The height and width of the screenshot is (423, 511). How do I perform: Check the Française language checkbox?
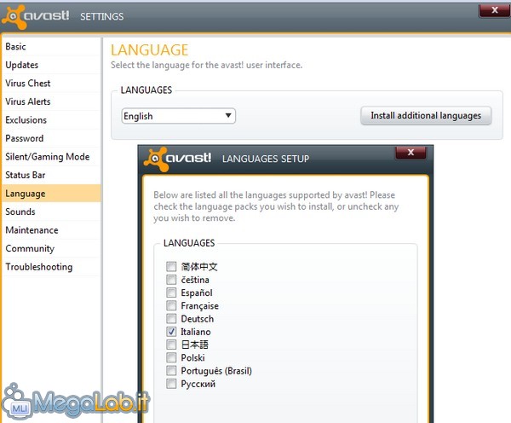click(x=171, y=305)
